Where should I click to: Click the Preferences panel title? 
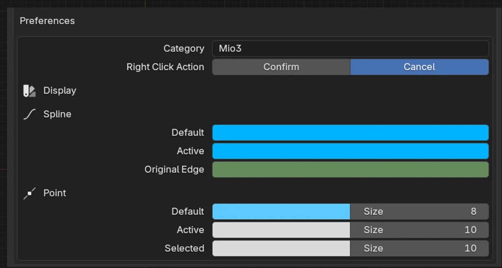tap(47, 21)
